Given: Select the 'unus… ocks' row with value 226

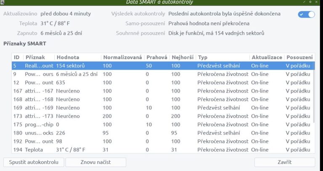Looking at the screenshot, I should tap(162, 133).
